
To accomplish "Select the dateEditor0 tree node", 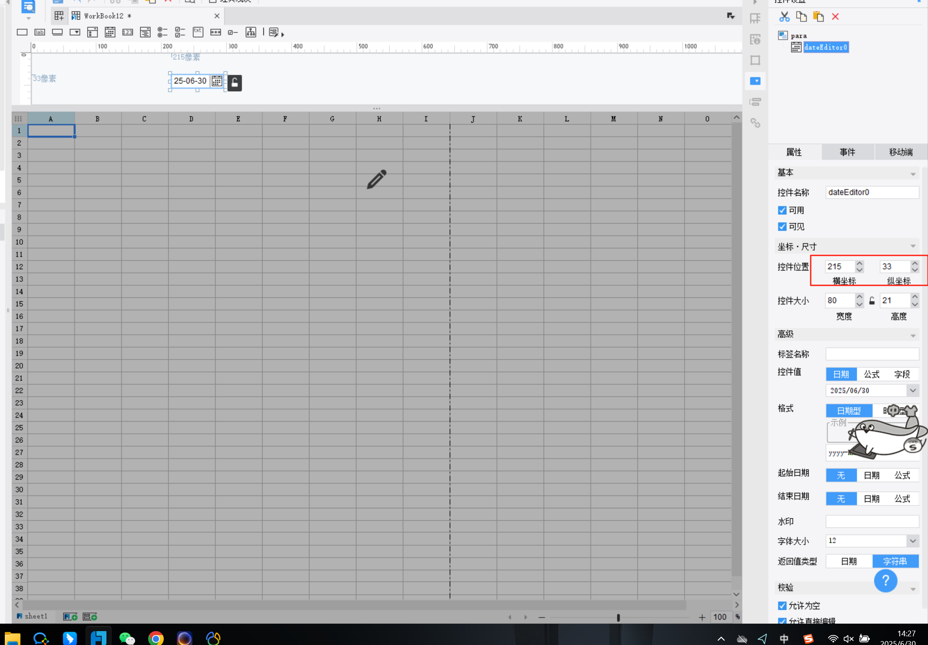I will tap(825, 47).
